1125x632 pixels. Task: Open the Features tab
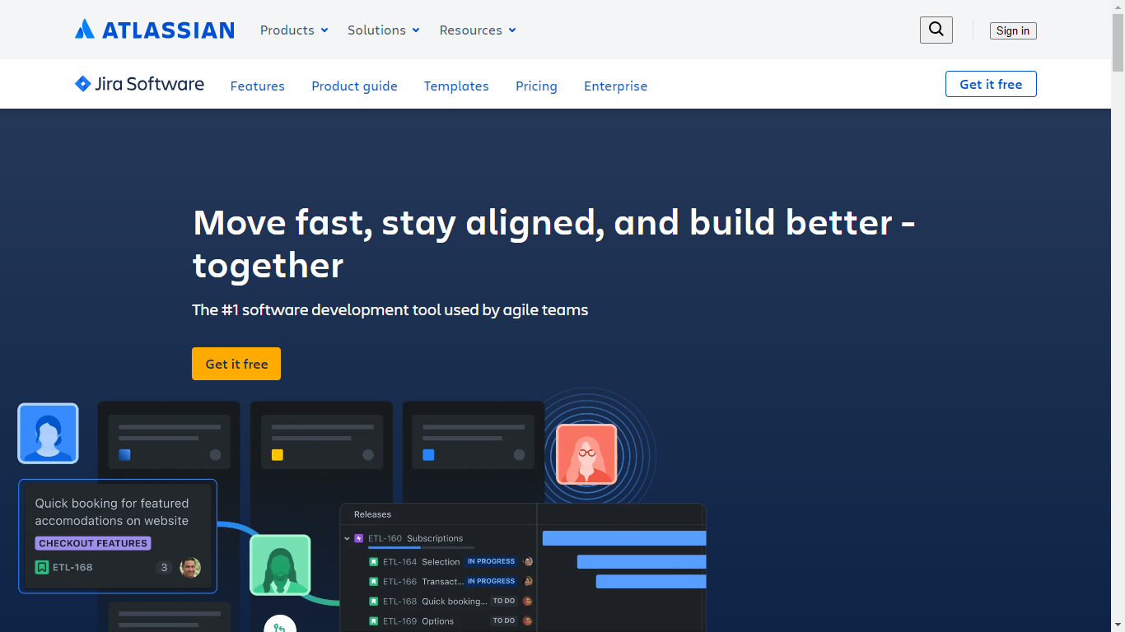[258, 86]
